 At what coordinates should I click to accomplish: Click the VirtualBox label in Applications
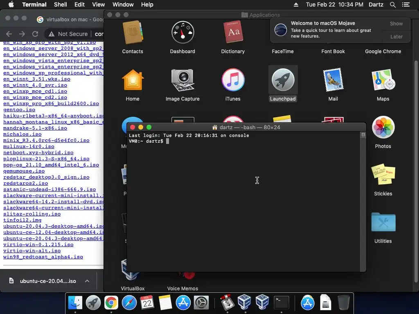(133, 288)
